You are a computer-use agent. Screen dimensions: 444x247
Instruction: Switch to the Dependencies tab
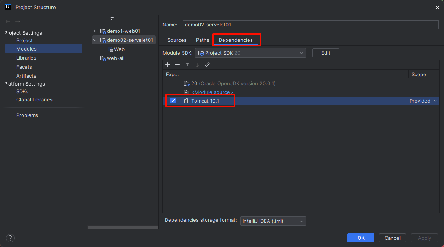[235, 40]
